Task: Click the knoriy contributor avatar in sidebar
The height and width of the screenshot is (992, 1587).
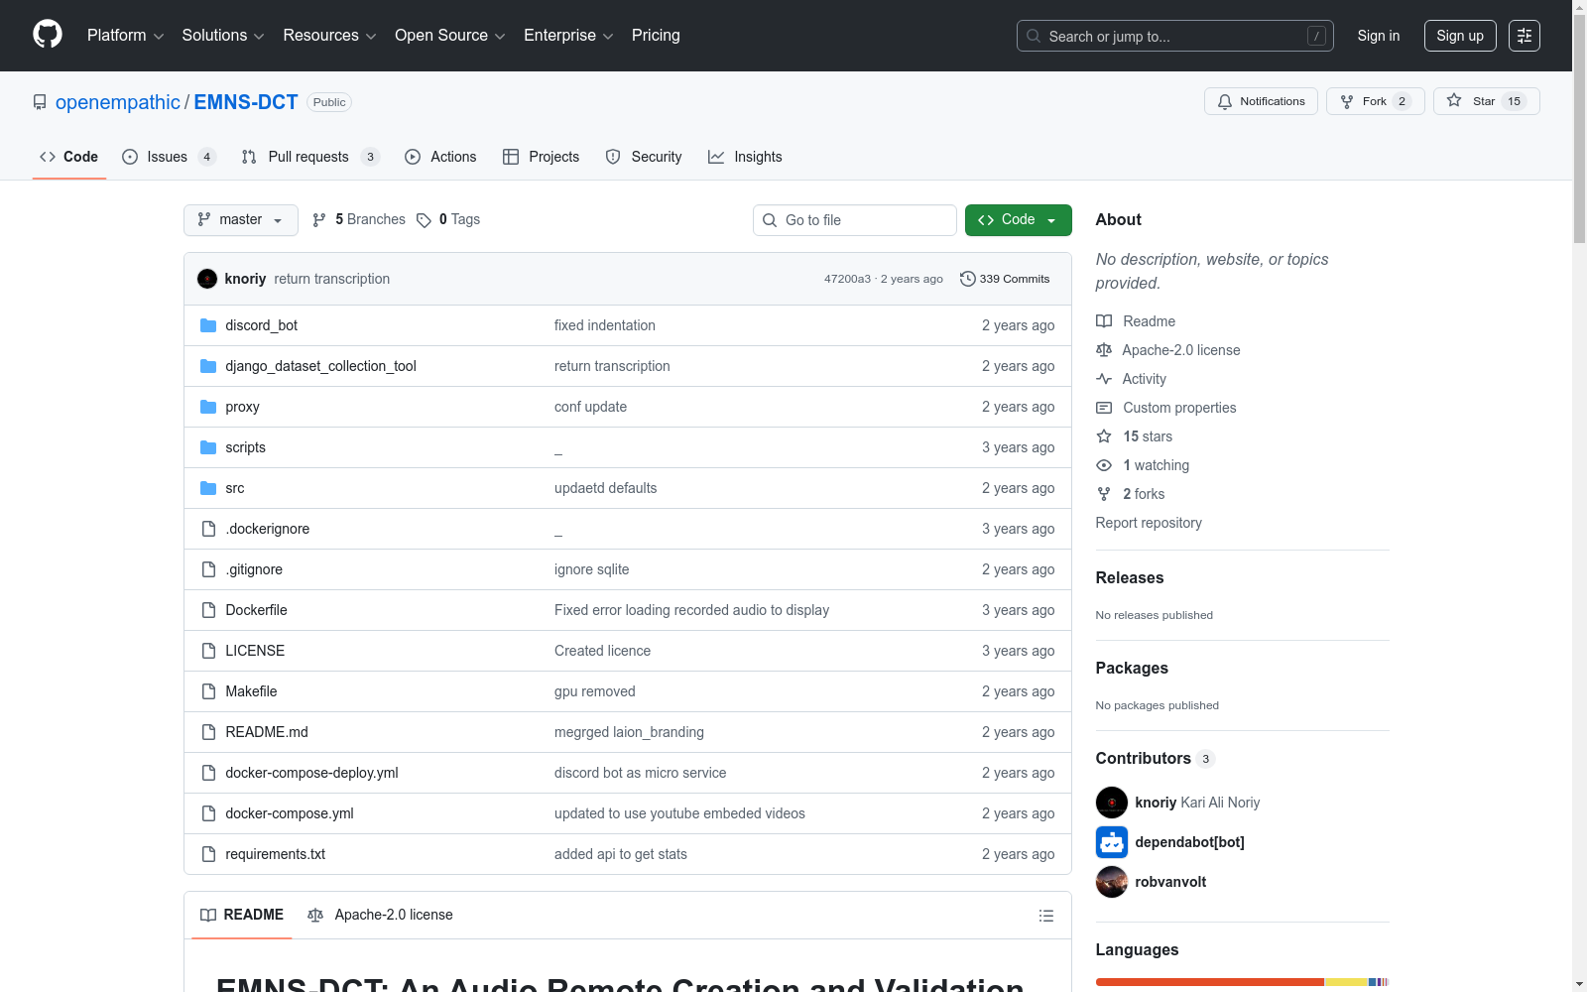Action: point(1112,803)
